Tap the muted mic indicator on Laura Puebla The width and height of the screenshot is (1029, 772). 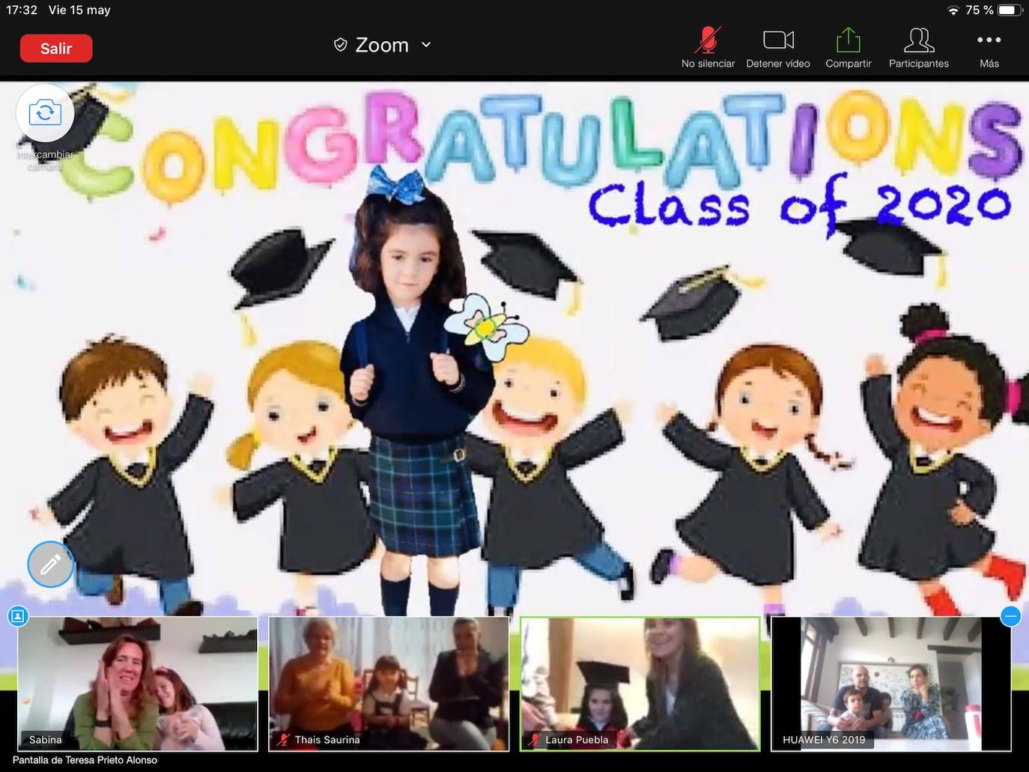pyautogui.click(x=535, y=740)
